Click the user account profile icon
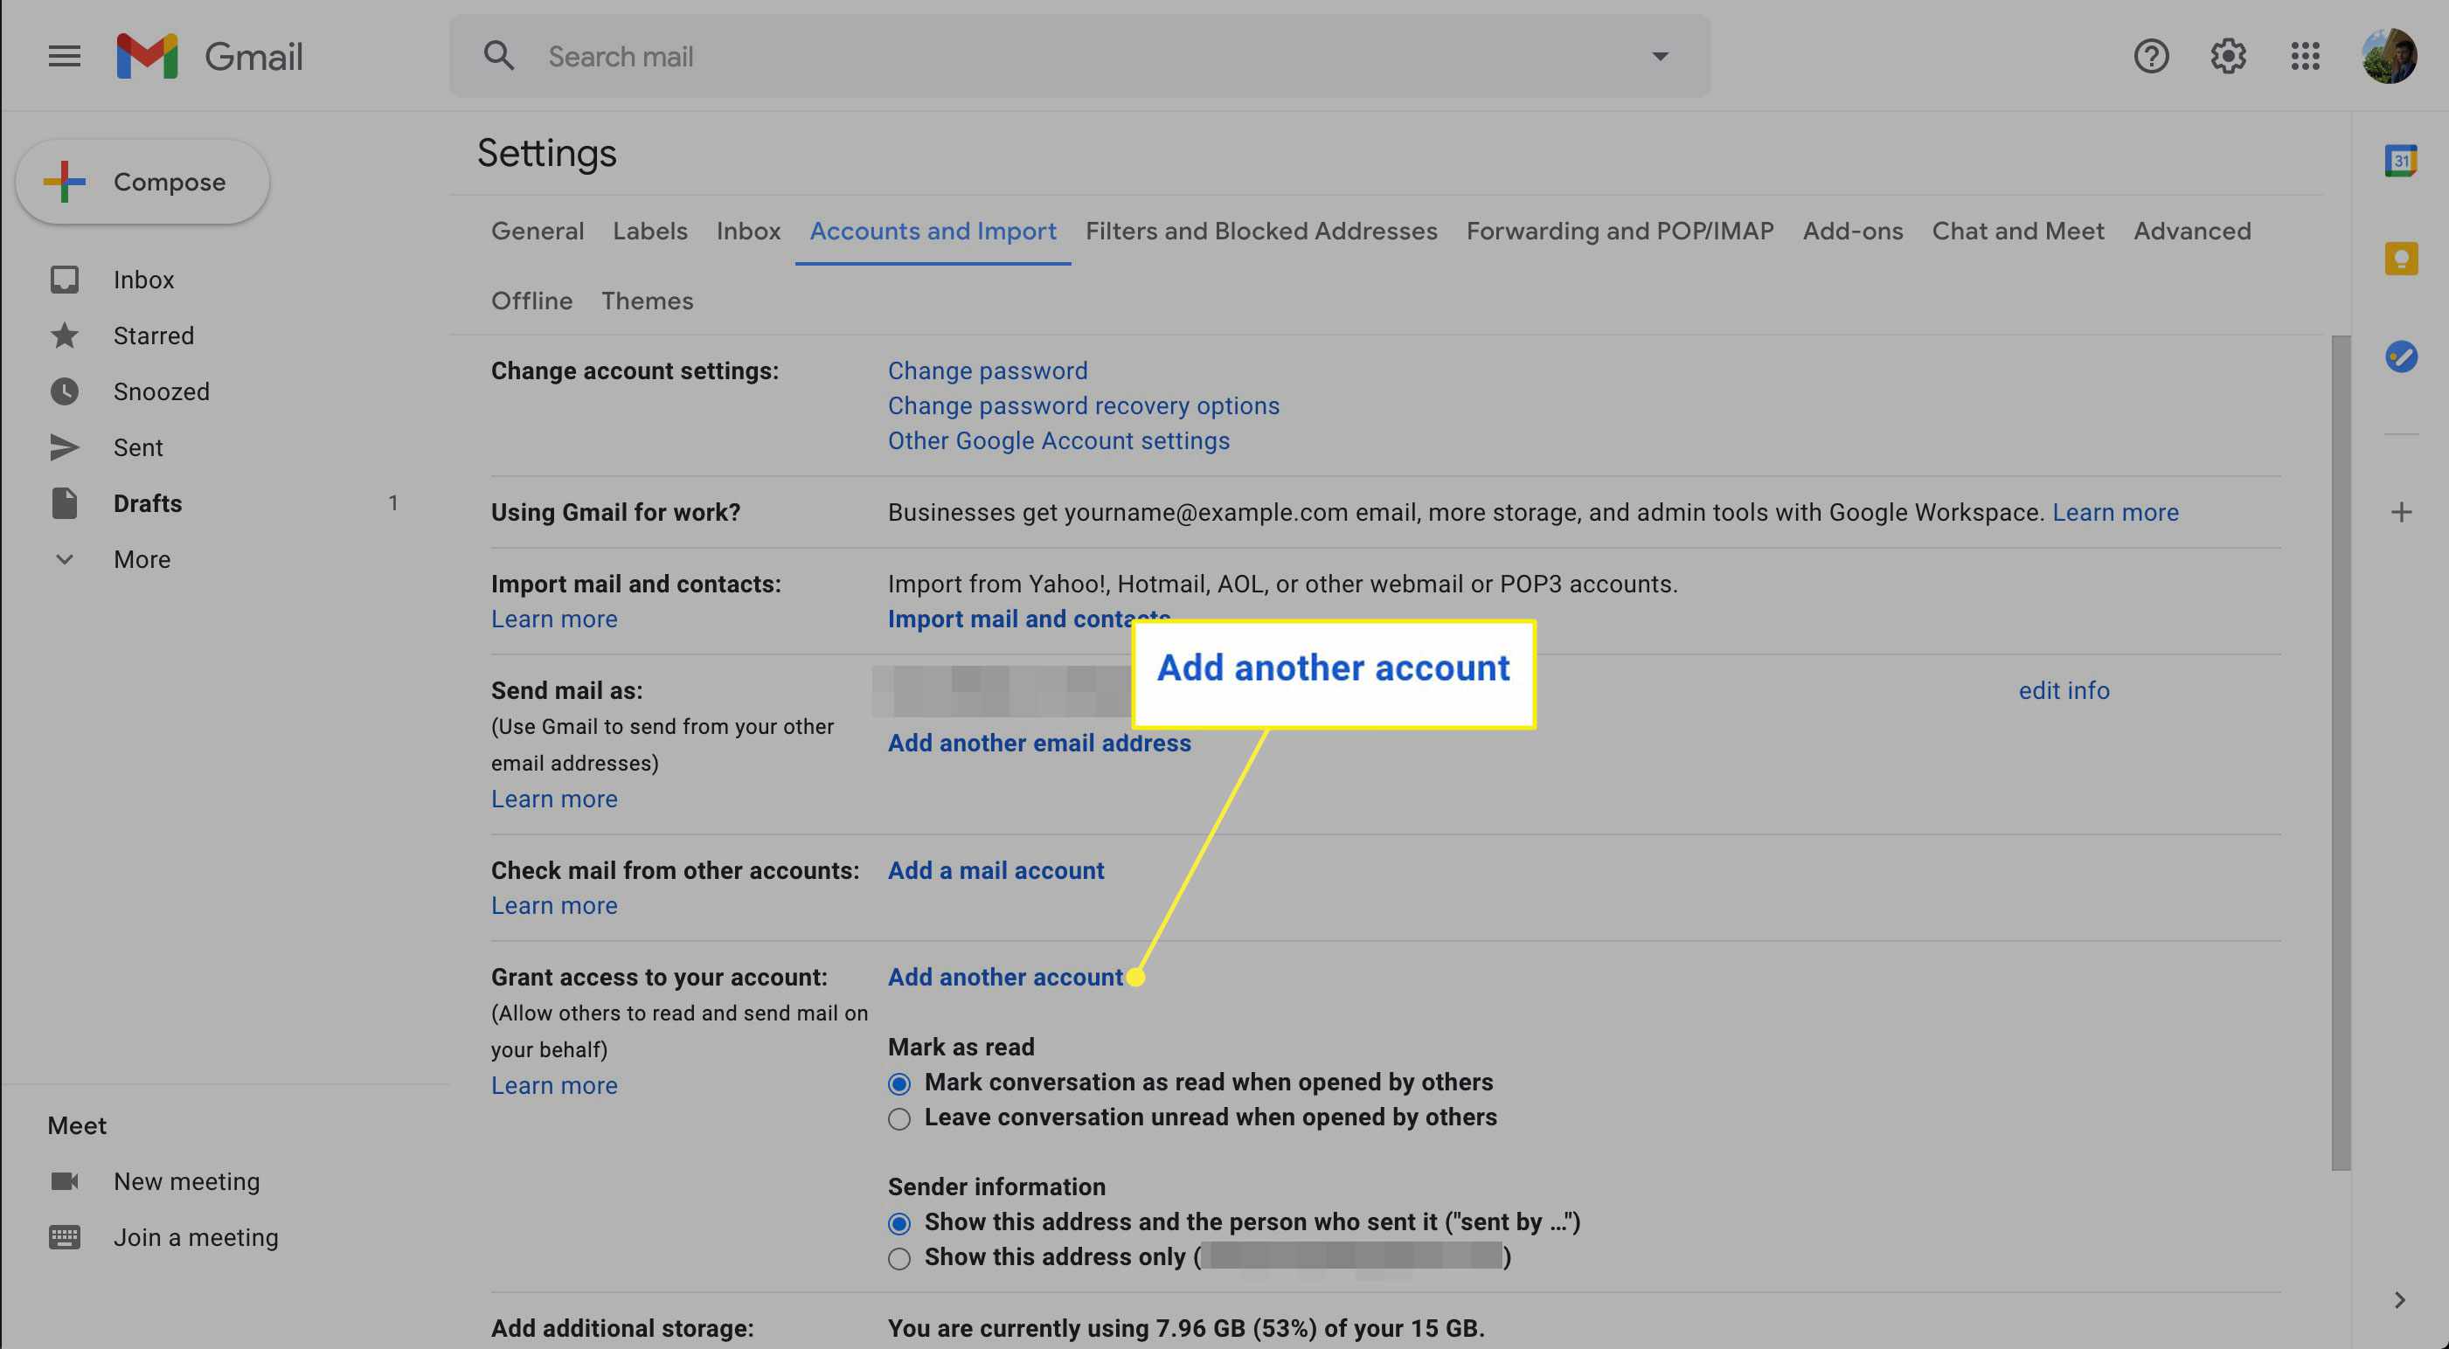The width and height of the screenshot is (2449, 1349). (x=2390, y=55)
